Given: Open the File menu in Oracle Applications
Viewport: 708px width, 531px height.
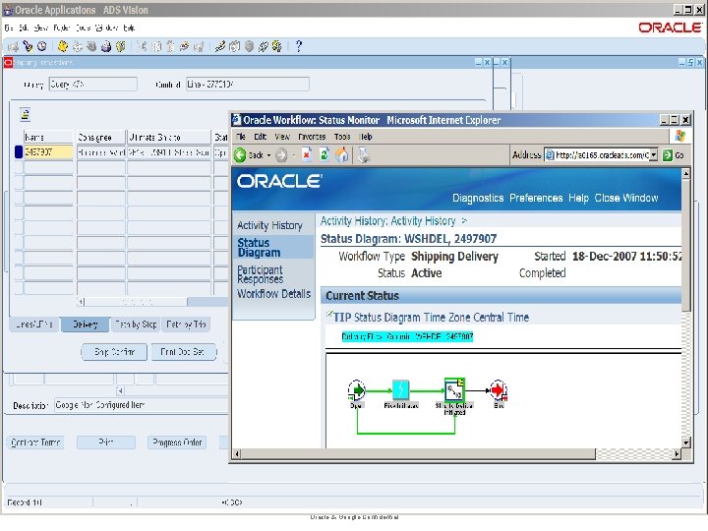Looking at the screenshot, I should pyautogui.click(x=9, y=28).
